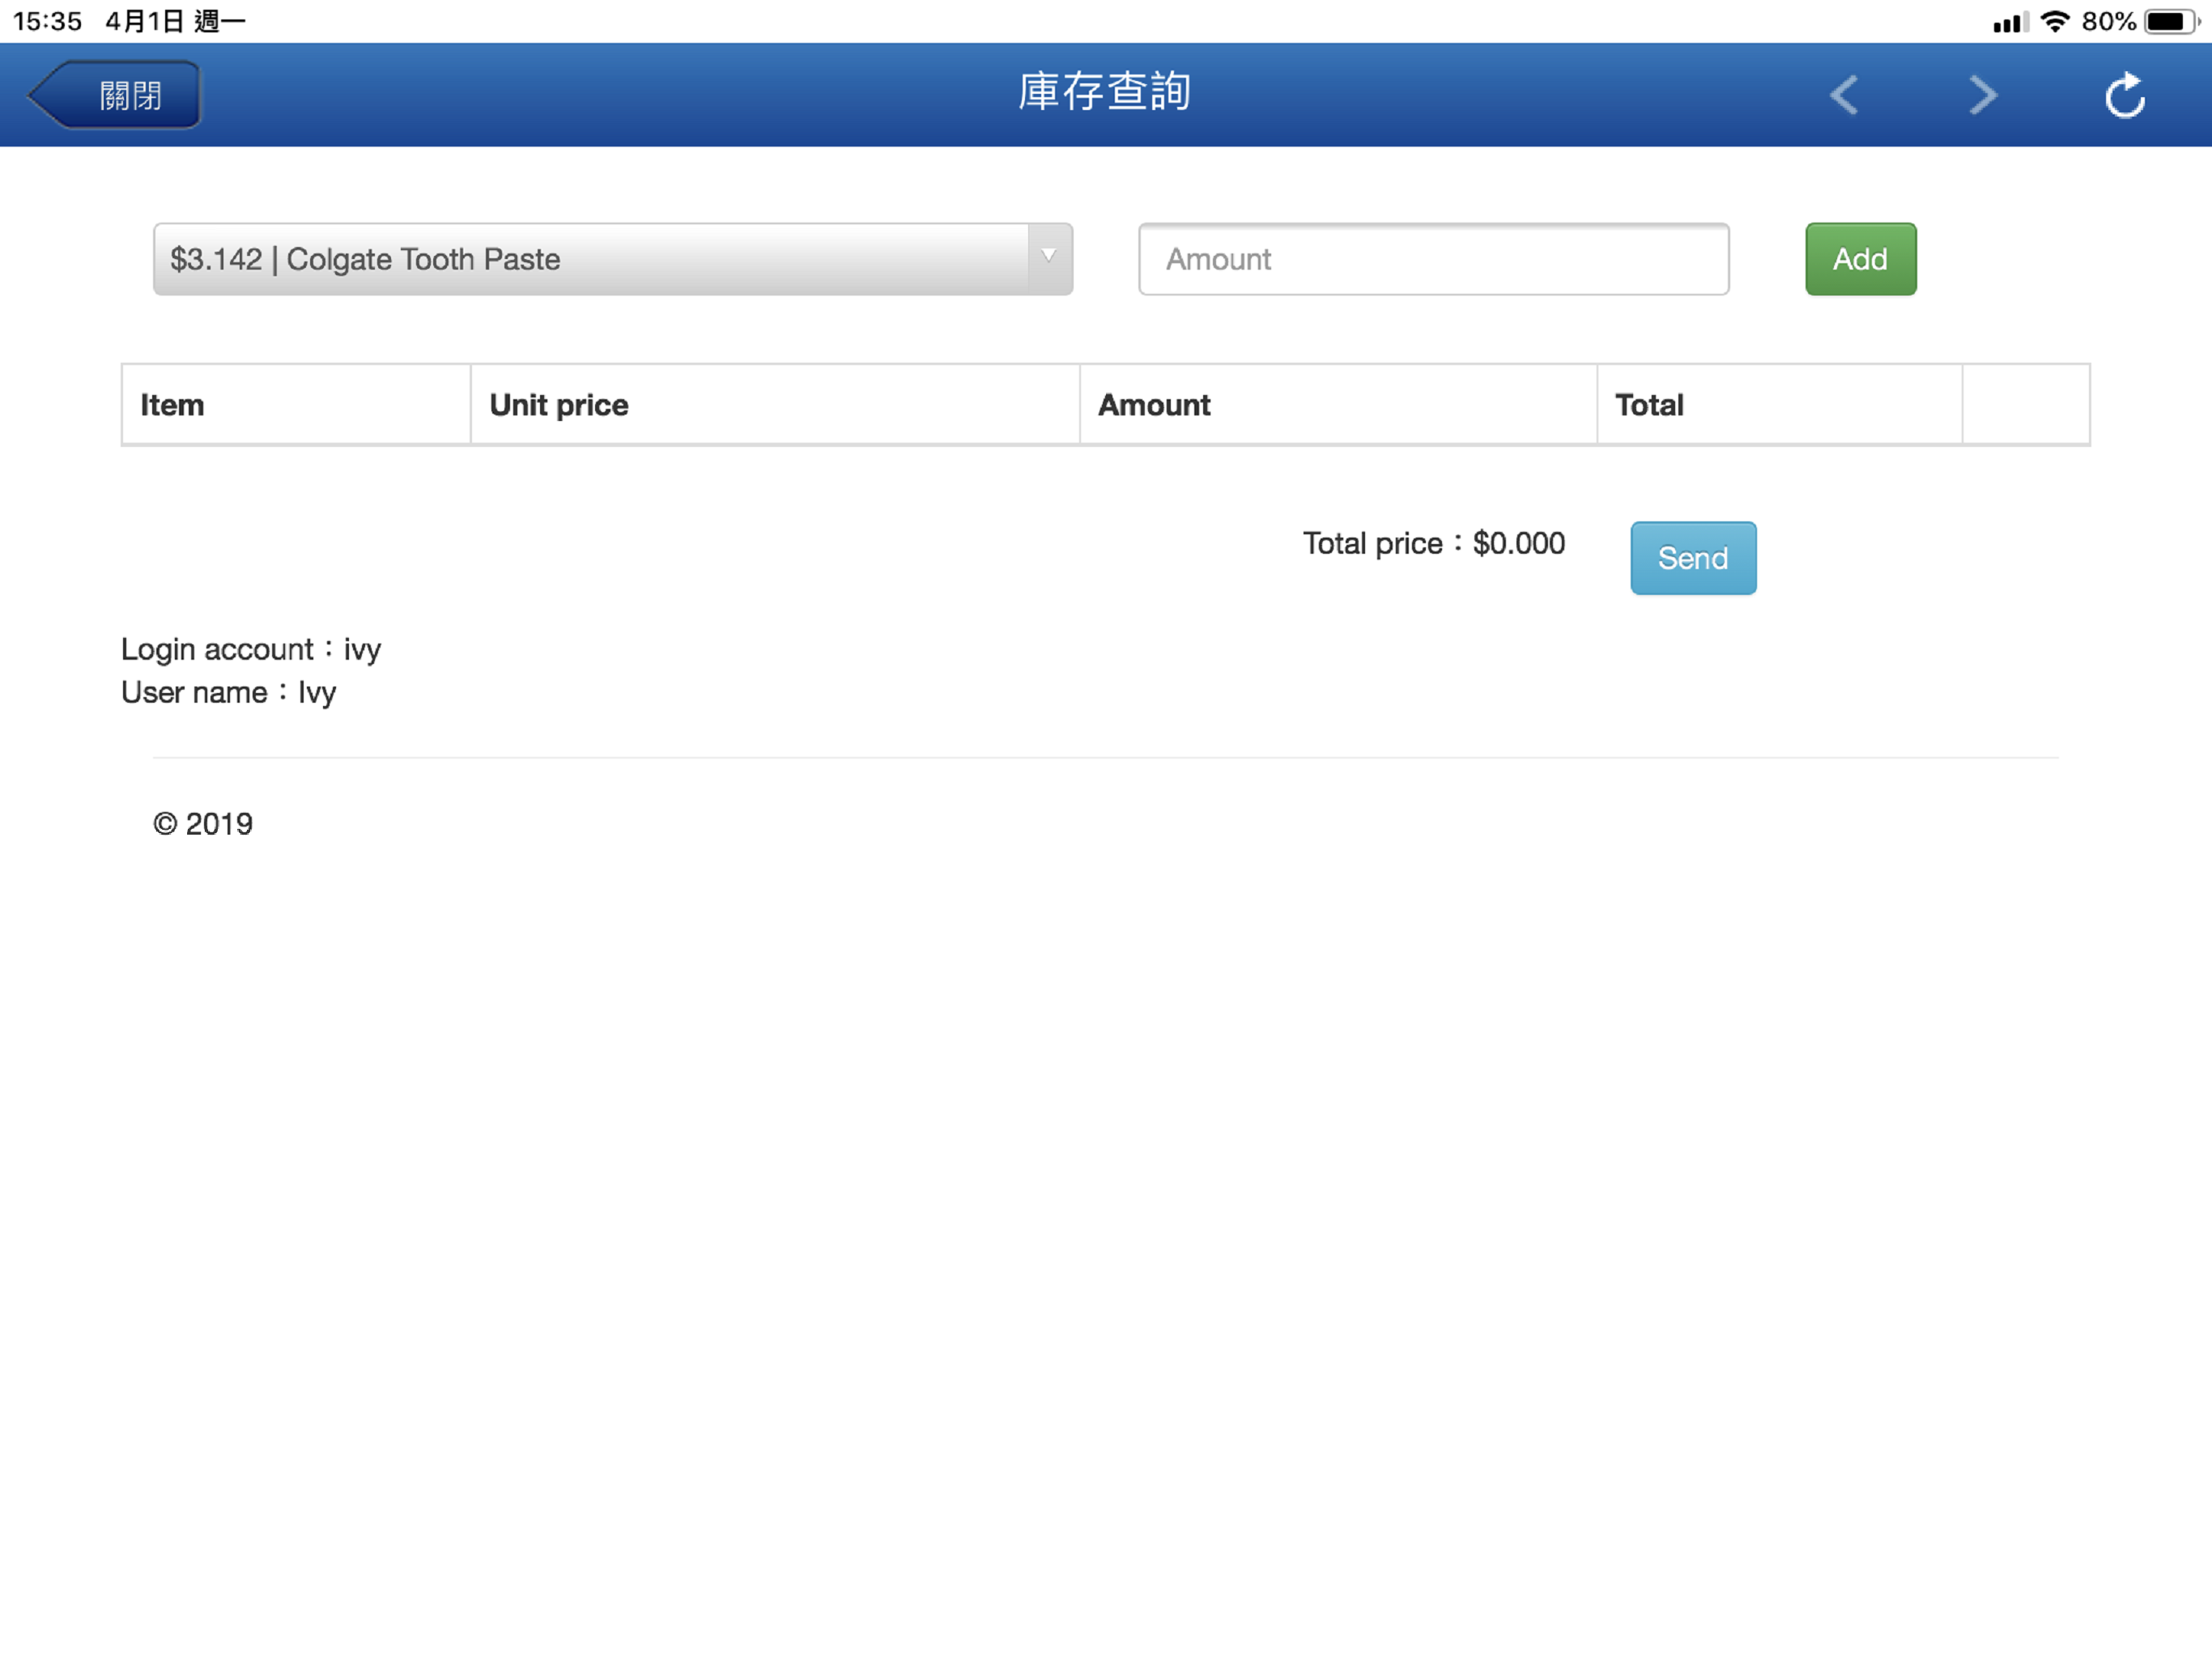Tap the forward arrow navigation icon
This screenshot has height=1658, width=2212.
pos(1983,95)
